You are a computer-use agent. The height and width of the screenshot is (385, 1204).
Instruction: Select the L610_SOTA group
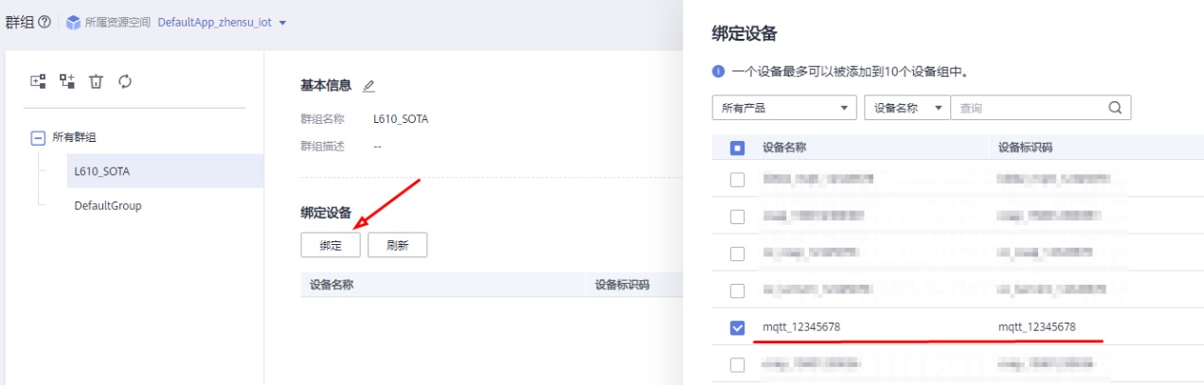point(102,172)
